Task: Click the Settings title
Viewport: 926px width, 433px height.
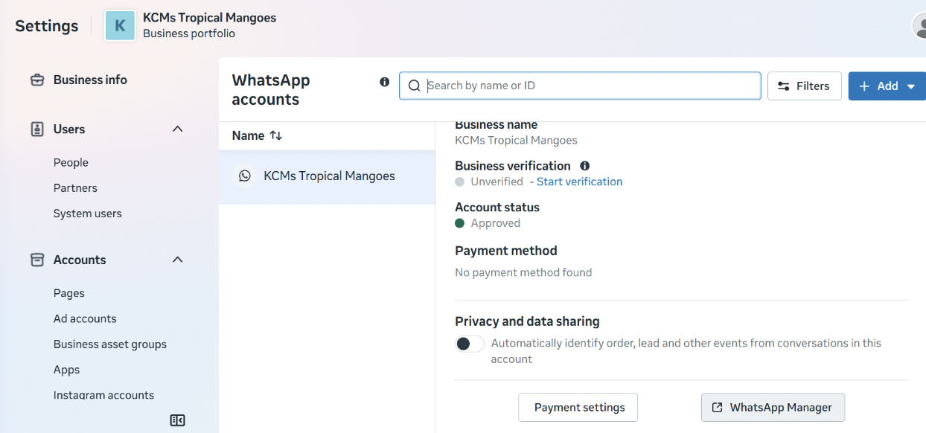Action: pos(46,26)
